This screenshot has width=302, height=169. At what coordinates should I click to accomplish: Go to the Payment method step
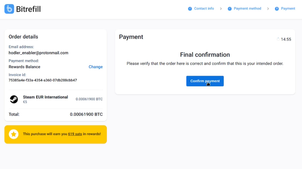point(248,8)
